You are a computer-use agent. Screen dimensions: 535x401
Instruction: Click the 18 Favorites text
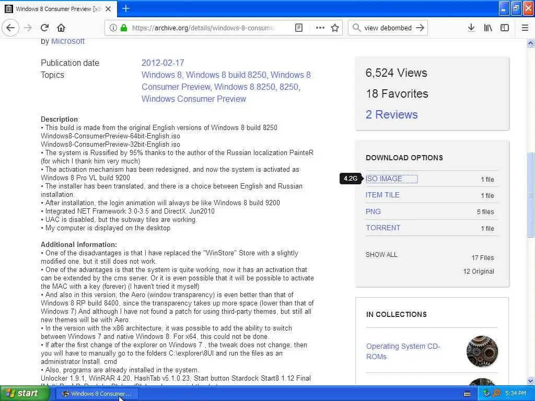point(397,93)
